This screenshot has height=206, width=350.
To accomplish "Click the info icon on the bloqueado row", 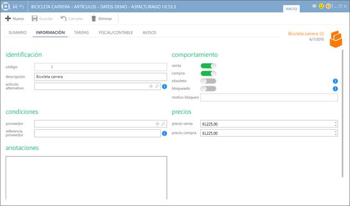I will tap(335, 89).
